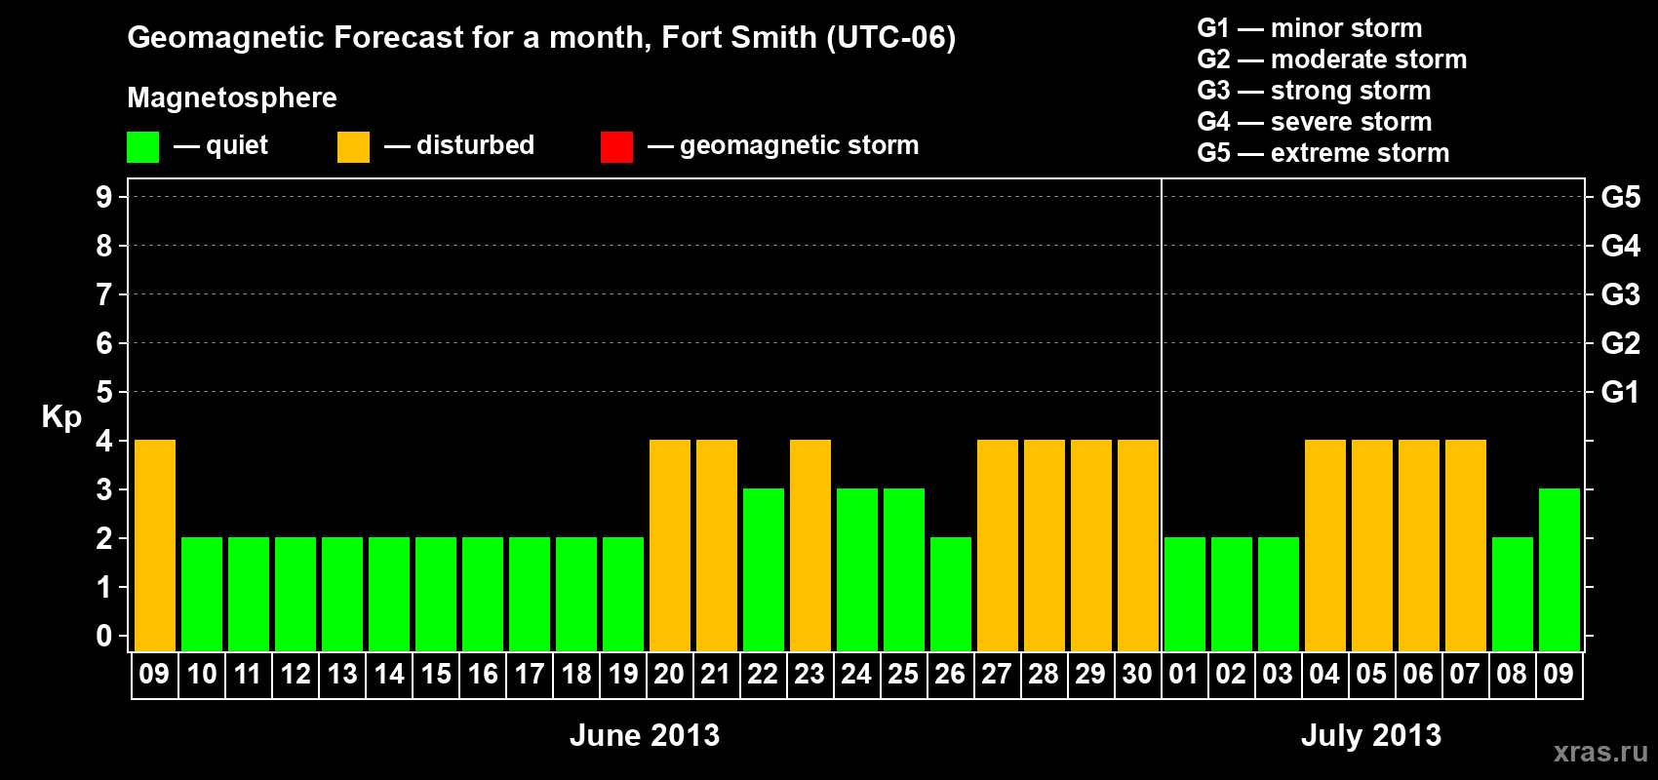
Task: Click the G5 label on the right axis
Action: [x=1621, y=197]
